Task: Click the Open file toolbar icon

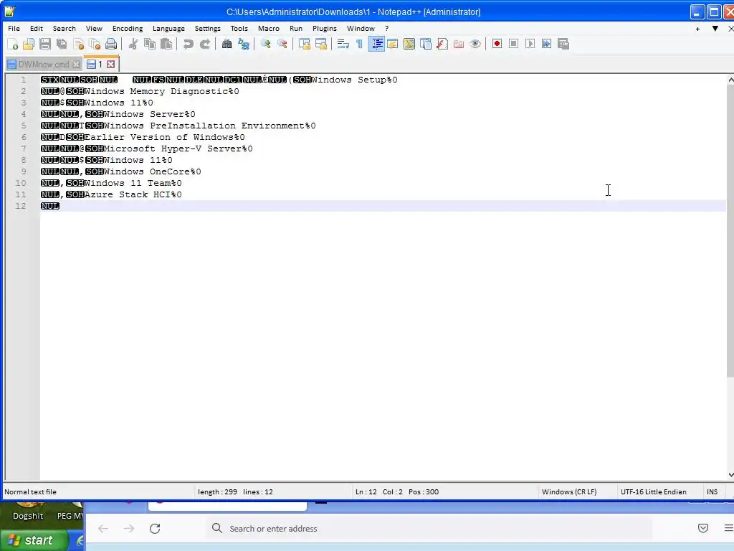Action: pos(29,44)
